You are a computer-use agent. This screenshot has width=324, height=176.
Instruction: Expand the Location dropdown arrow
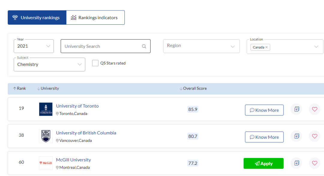click(316, 47)
